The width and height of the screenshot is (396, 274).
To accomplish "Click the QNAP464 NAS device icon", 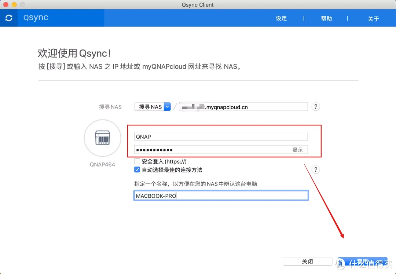I will (x=103, y=138).
